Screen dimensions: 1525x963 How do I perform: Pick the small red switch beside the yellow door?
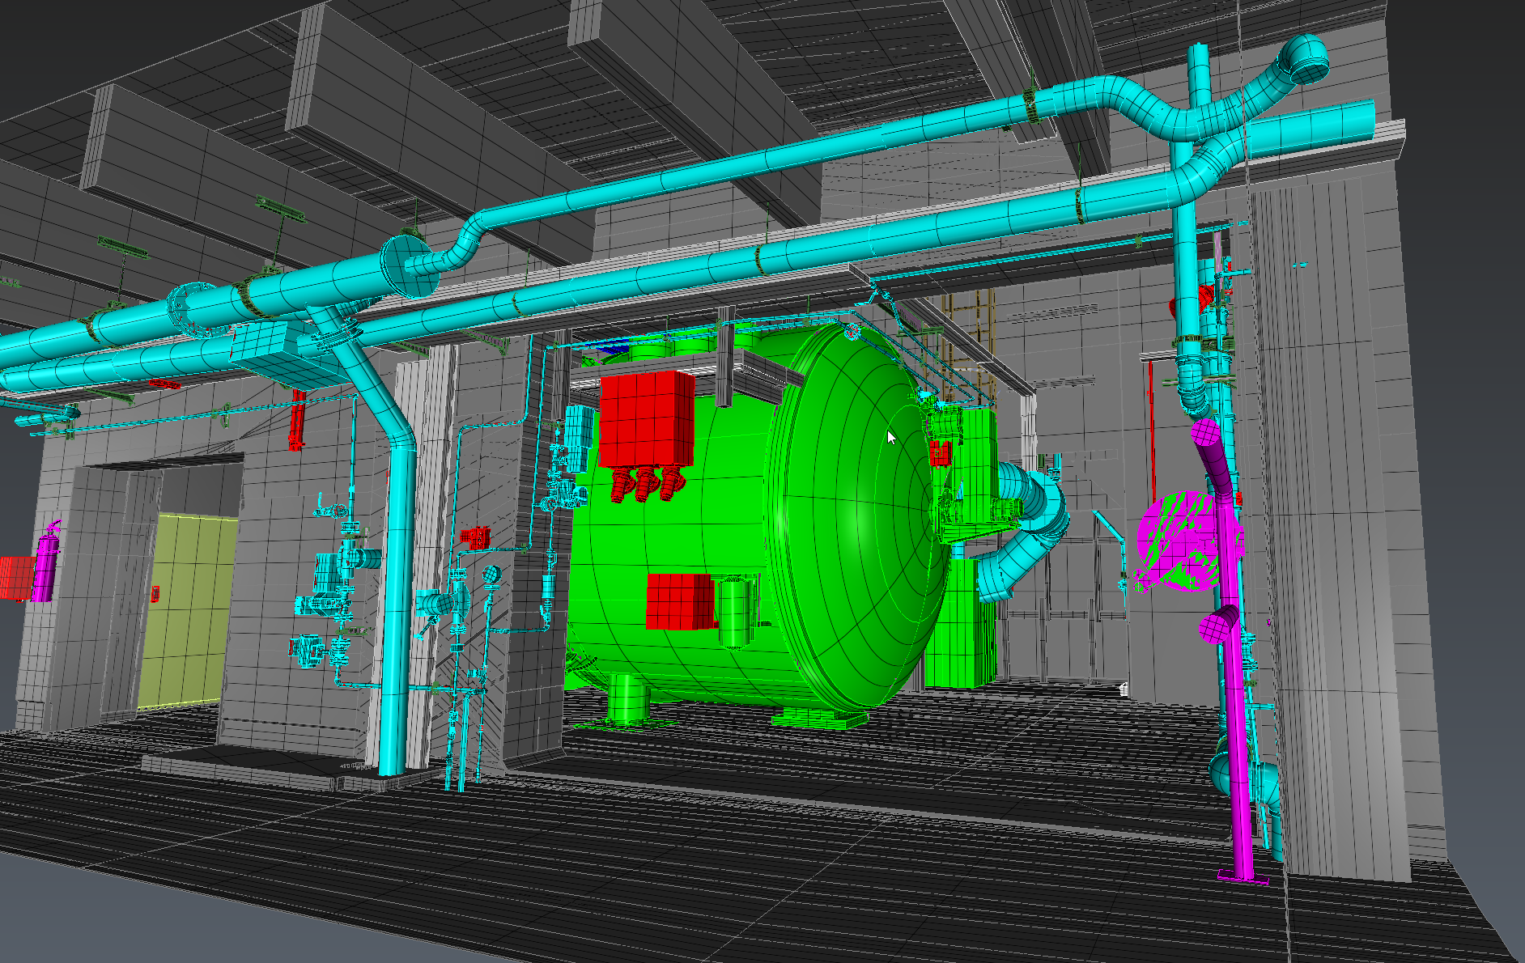154,594
